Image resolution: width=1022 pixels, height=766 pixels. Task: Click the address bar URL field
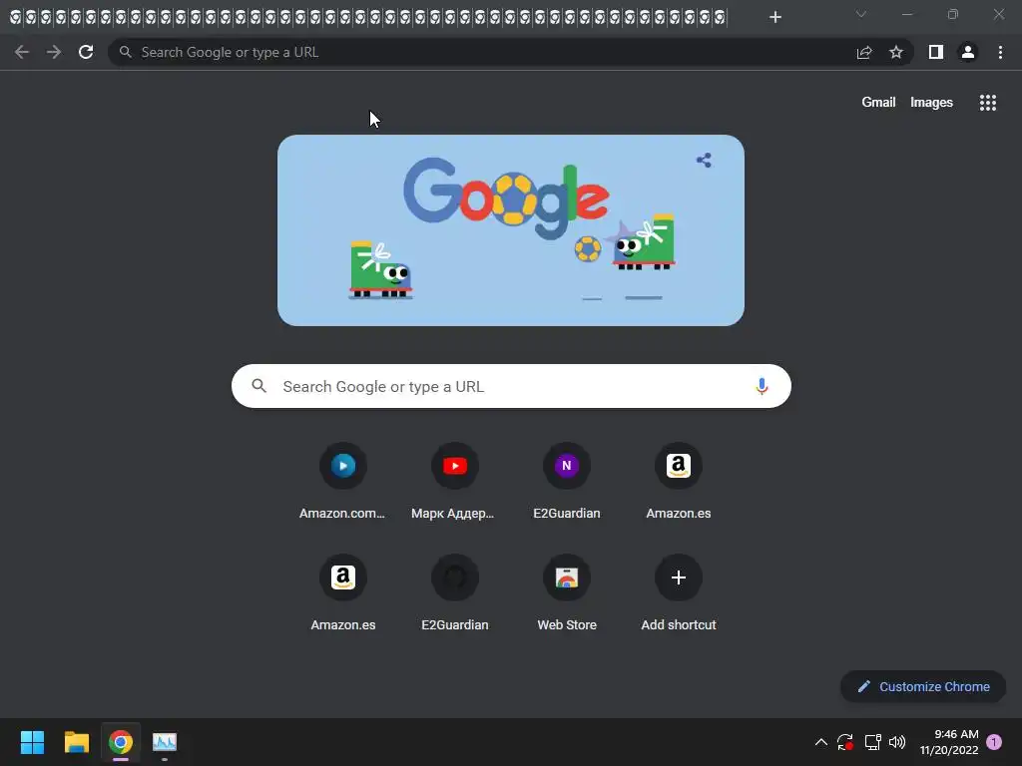point(482,52)
